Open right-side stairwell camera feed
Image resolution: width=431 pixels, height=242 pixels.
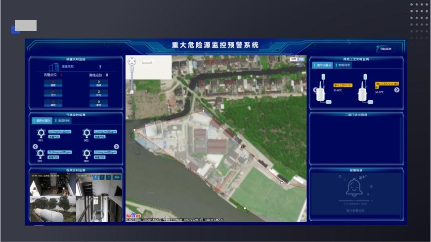(x=99, y=198)
